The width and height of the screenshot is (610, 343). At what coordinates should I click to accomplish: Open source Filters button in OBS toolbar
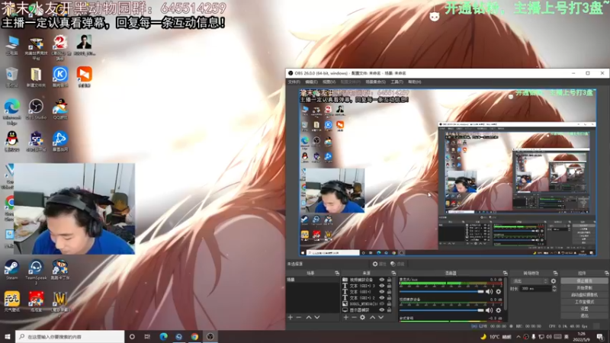pos(397,264)
